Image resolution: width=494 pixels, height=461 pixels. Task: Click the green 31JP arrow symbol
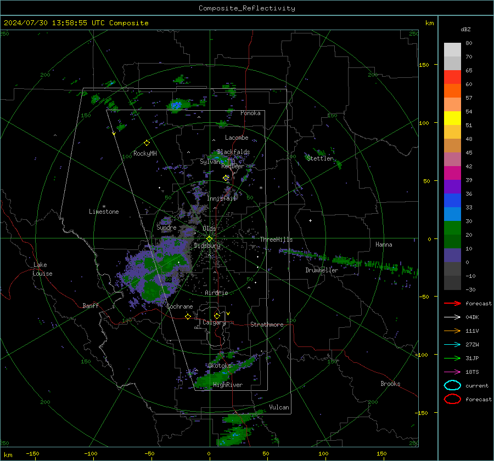click(x=452, y=358)
